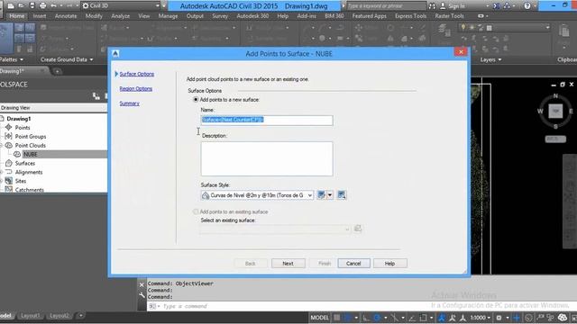Viewport: 577px width, 324px height.
Task: Open the Drawing View dropdown in Toolspace
Action: click(53, 108)
